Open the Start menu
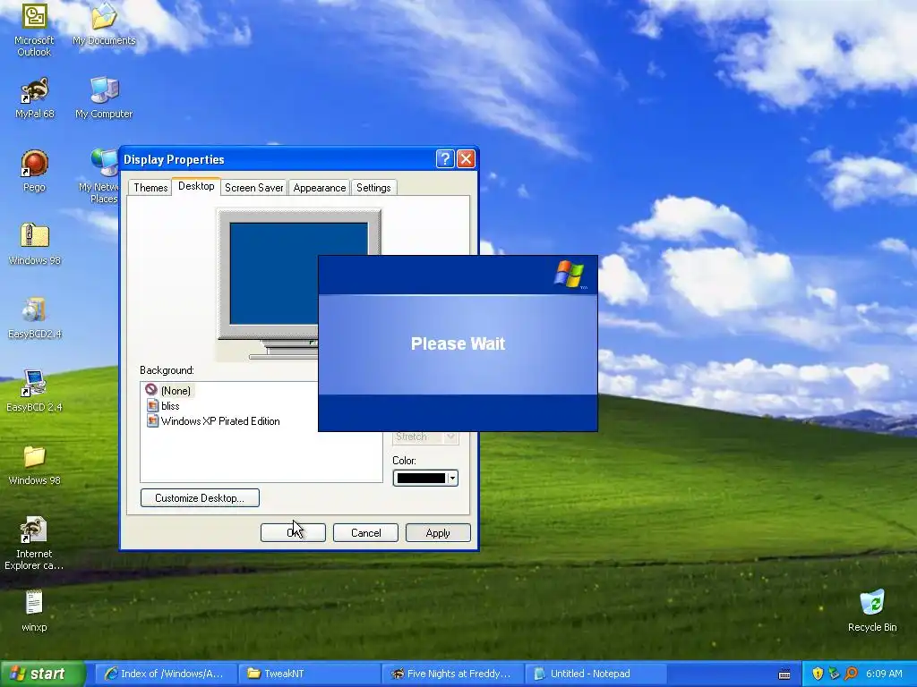The width and height of the screenshot is (917, 687). [42, 674]
